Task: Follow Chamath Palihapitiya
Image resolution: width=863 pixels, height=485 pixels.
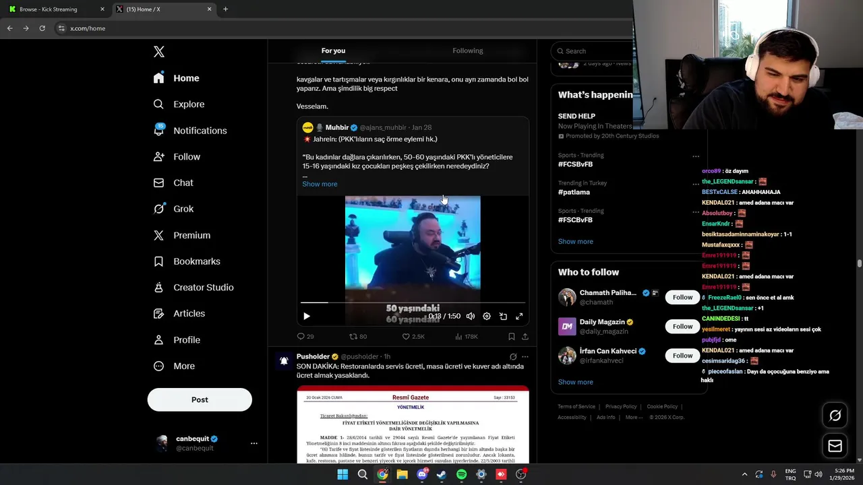Action: click(x=682, y=297)
